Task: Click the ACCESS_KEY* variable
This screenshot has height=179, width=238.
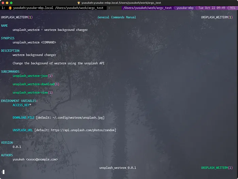Action: point(22,105)
